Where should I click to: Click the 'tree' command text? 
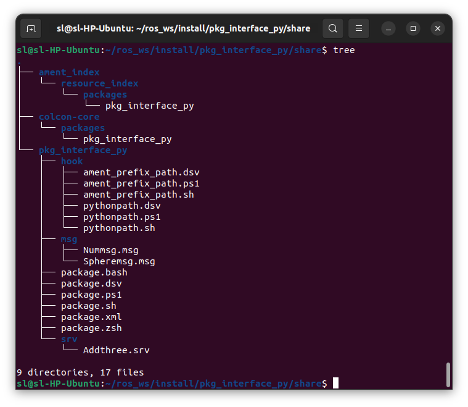tap(344, 50)
